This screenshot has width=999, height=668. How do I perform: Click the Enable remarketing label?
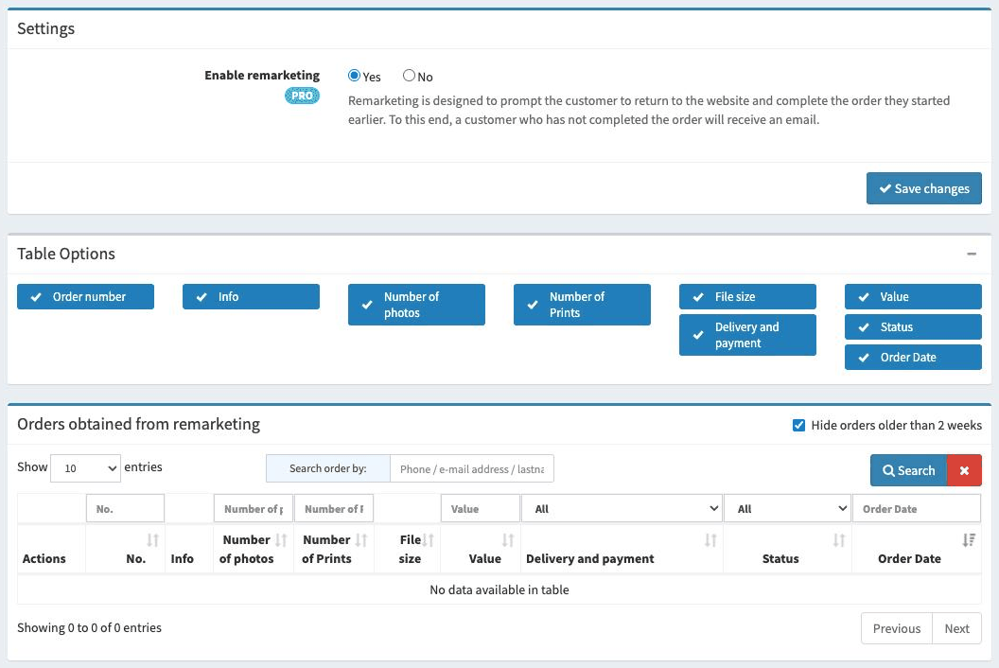click(x=262, y=75)
